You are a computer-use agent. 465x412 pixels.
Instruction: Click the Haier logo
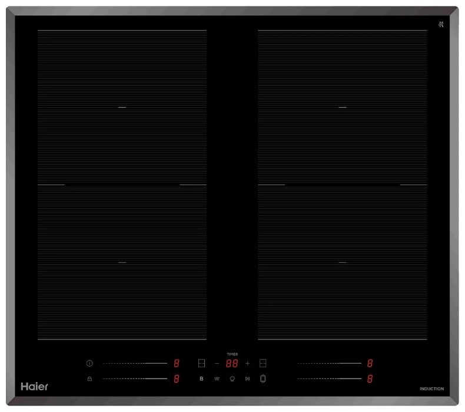[35, 387]
